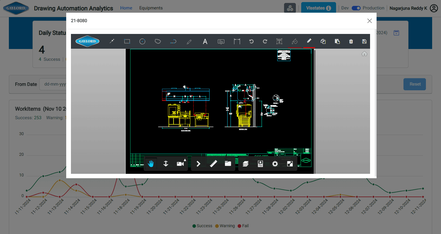Delete the selected markup
Viewport: 441px width, 234px height.
click(x=351, y=41)
